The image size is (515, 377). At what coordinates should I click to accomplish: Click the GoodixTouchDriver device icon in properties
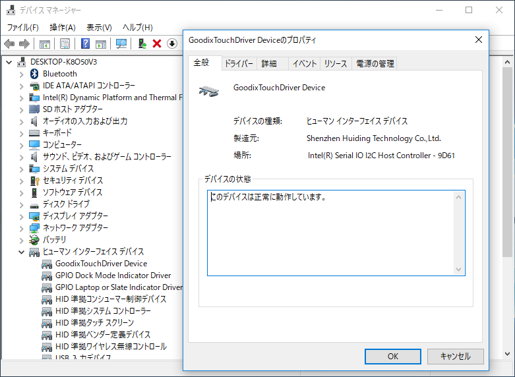(209, 91)
